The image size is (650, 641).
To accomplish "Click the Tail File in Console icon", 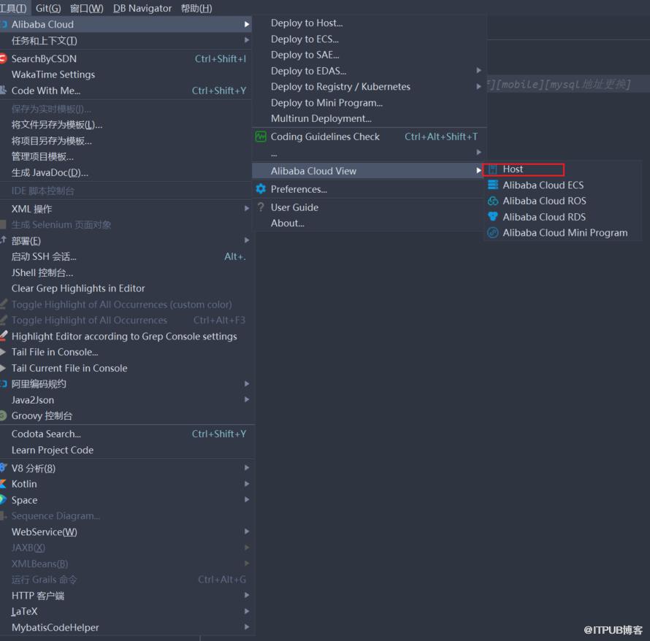I will coord(3,352).
